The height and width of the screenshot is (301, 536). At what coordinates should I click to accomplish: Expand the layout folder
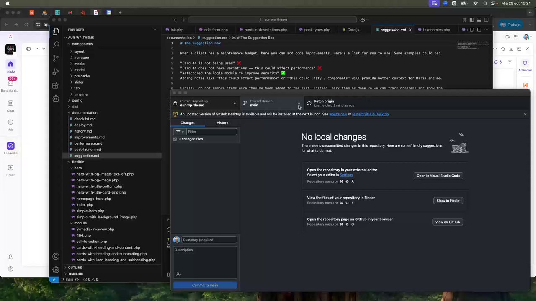click(x=79, y=51)
